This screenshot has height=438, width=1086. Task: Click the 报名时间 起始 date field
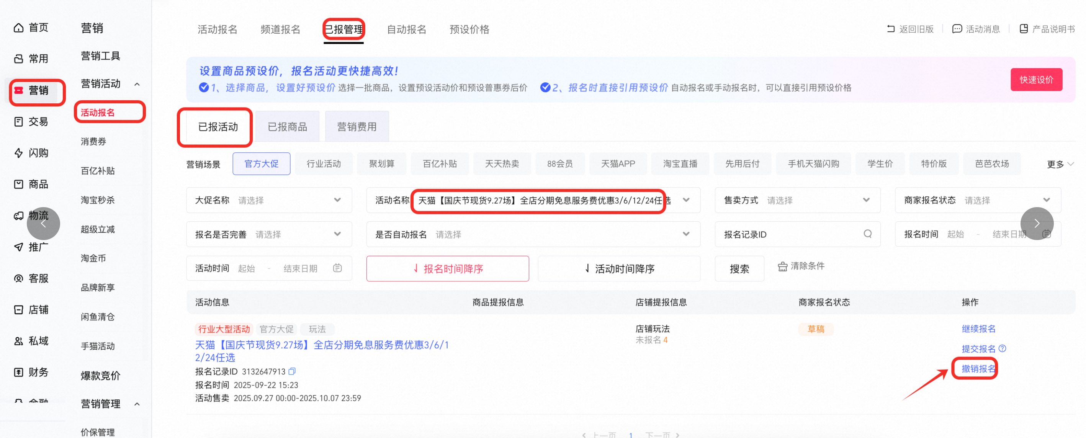point(956,234)
